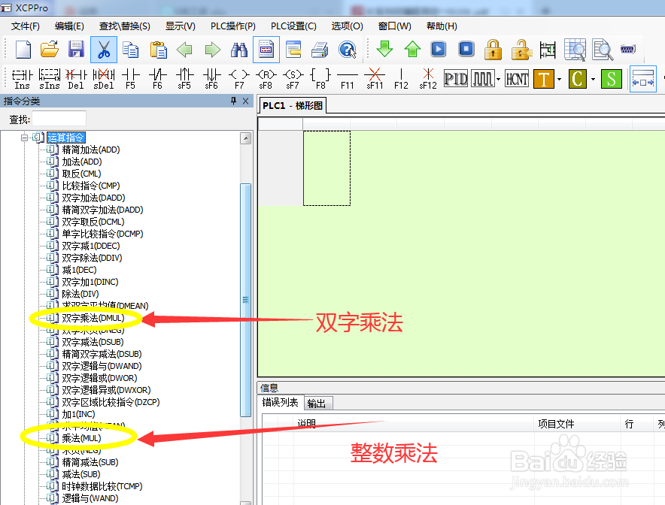Image resolution: width=665 pixels, height=505 pixels.
Task: Insert instruction box F8
Action: click(x=320, y=79)
